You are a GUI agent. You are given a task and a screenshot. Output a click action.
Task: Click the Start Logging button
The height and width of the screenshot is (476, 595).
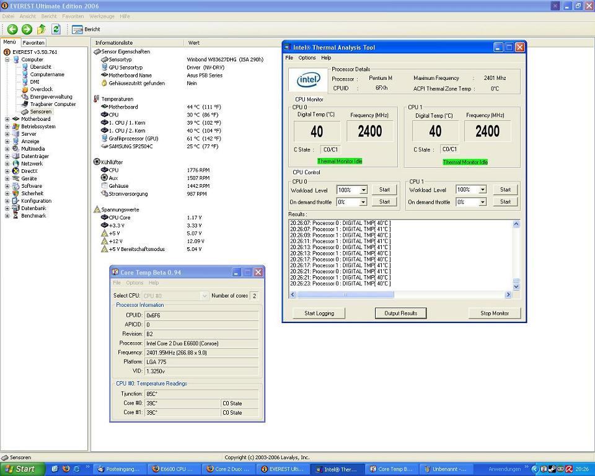click(319, 313)
